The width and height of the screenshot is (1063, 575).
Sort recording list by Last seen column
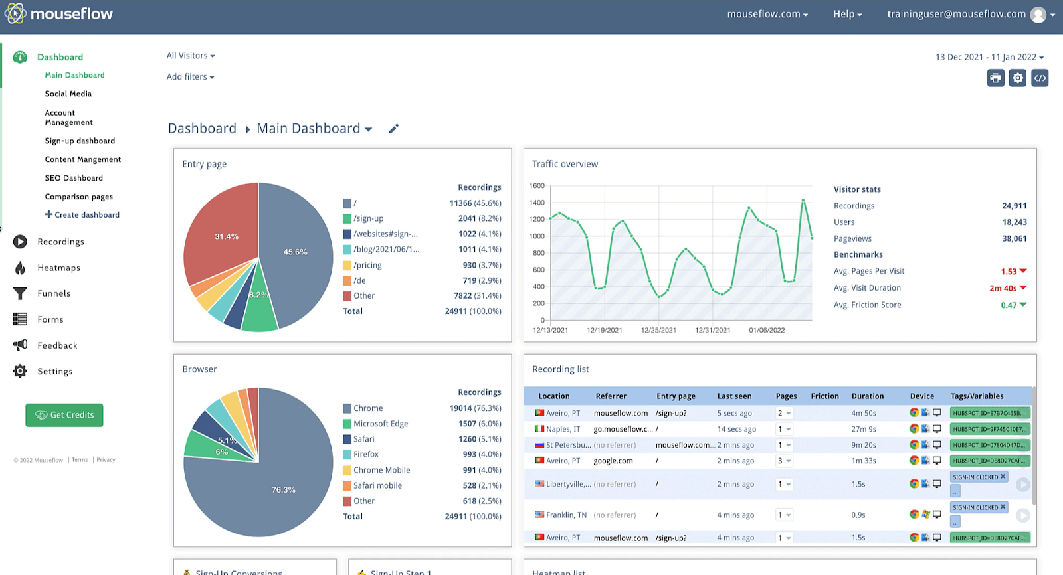tap(734, 396)
